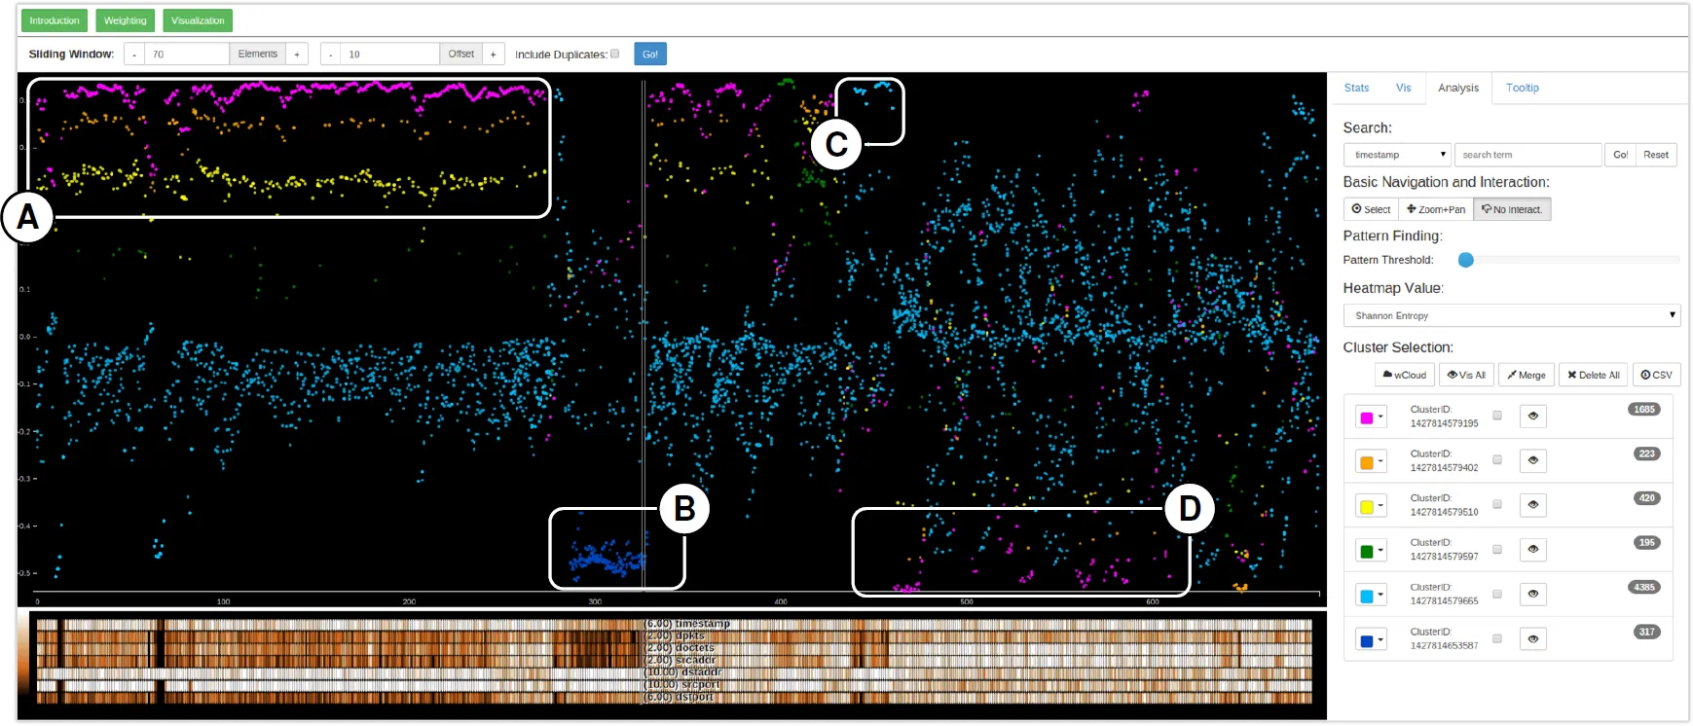Toggle the Include Duplicates checkbox

[614, 54]
